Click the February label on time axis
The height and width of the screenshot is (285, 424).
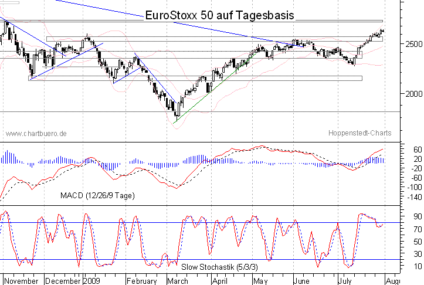click(x=142, y=280)
